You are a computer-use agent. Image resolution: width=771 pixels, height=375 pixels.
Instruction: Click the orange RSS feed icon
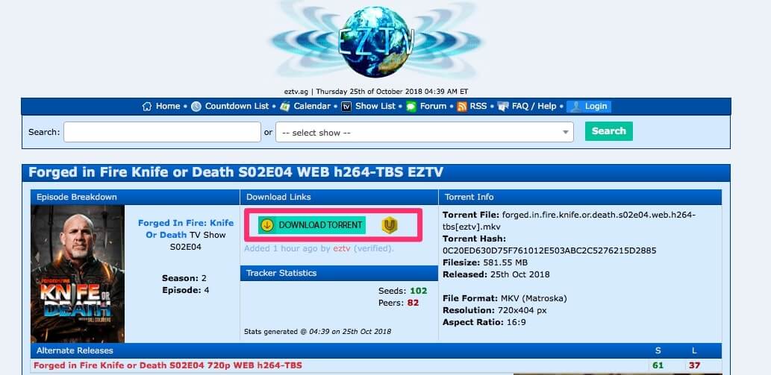[x=461, y=107]
